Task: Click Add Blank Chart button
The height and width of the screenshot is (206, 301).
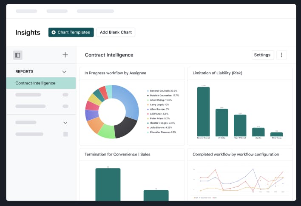Action: 116,32
